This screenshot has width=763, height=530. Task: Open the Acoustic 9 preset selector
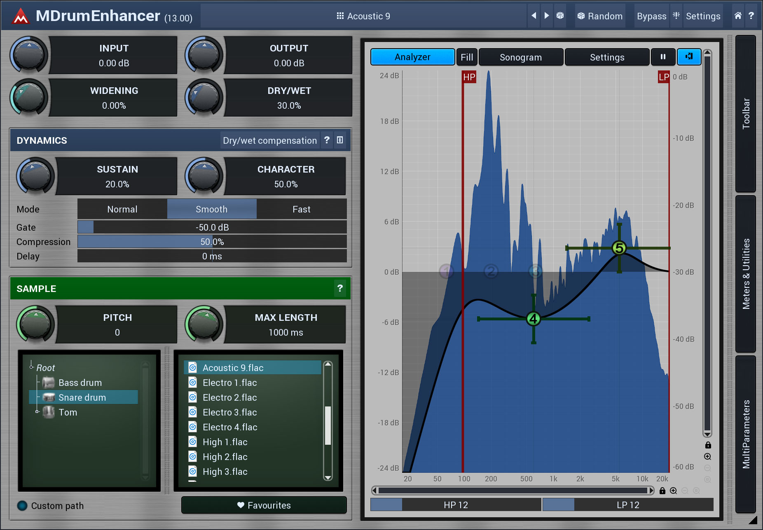coord(363,16)
